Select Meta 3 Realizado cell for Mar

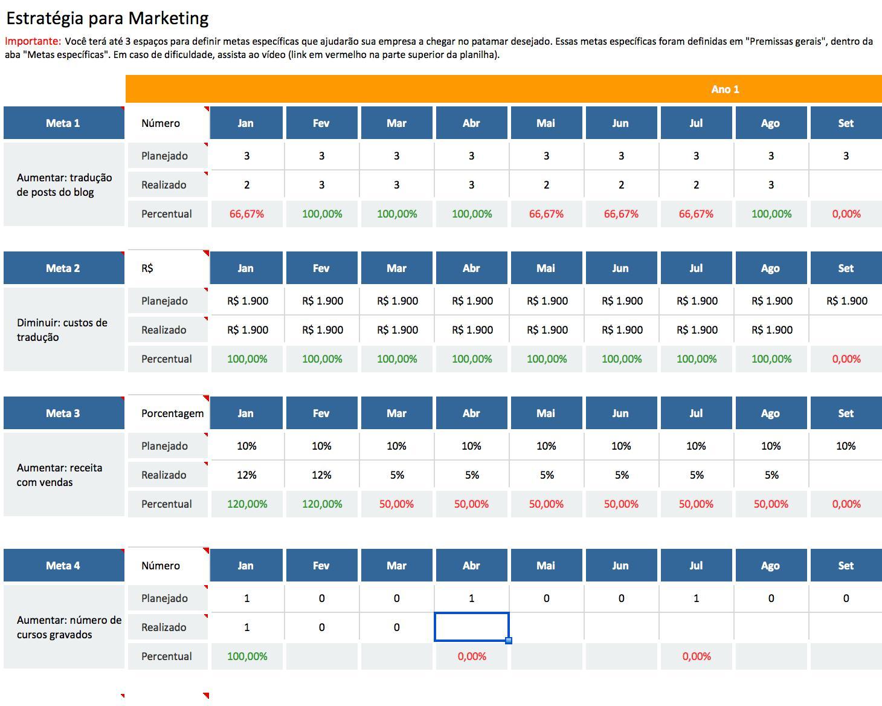pyautogui.click(x=396, y=475)
